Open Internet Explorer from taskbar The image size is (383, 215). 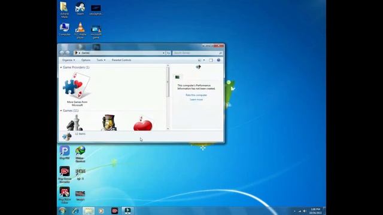(75, 211)
